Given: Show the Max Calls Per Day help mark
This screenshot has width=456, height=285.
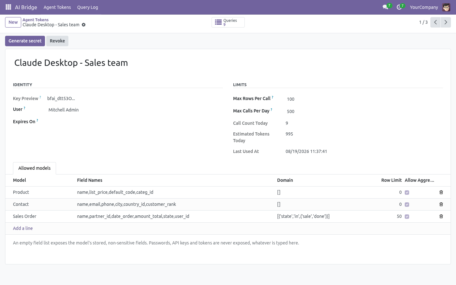Looking at the screenshot, I should tap(271, 110).
